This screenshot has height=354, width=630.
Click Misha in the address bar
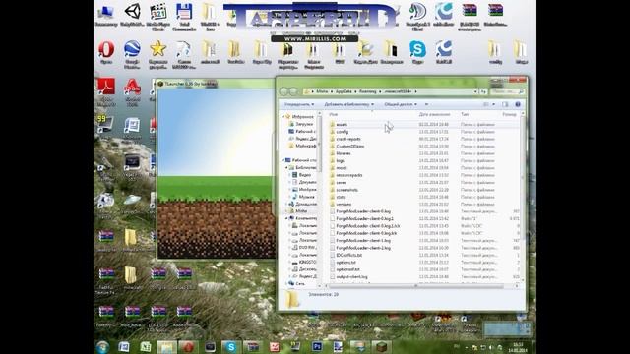pos(322,91)
